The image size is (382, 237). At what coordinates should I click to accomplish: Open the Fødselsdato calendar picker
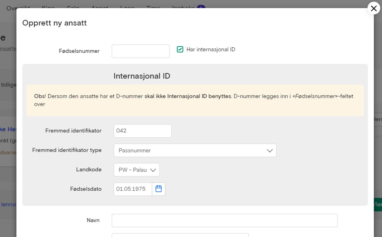pos(159,189)
